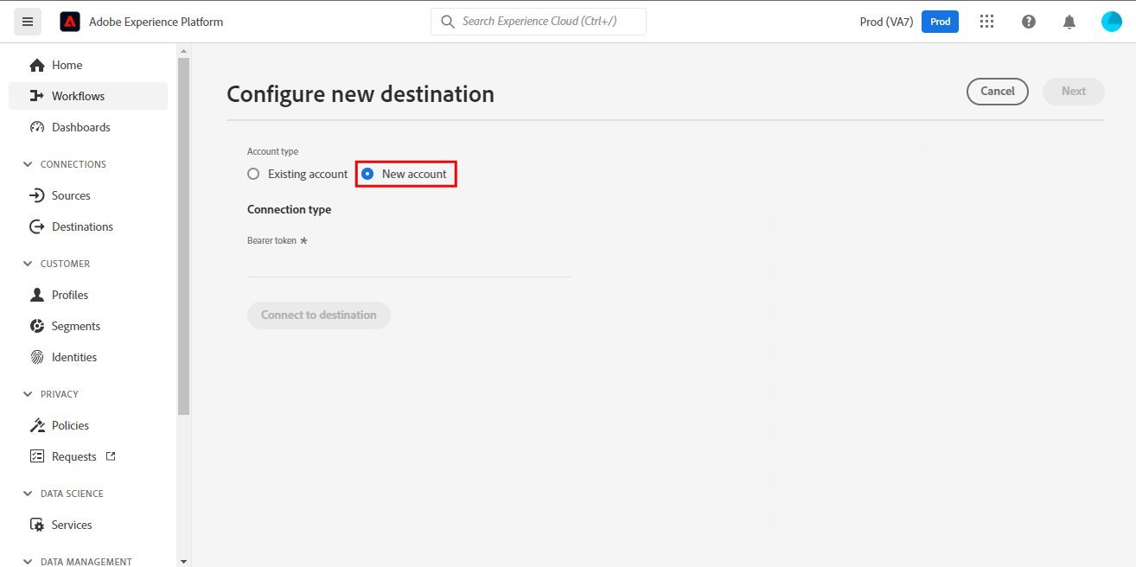Click the user profile avatar

(1112, 22)
